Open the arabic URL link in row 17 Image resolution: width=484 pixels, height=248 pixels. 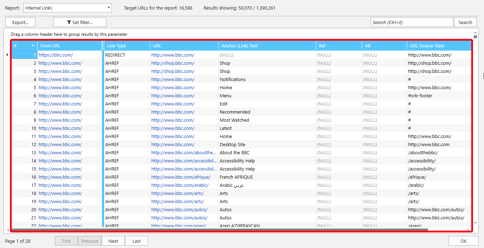tap(180, 185)
